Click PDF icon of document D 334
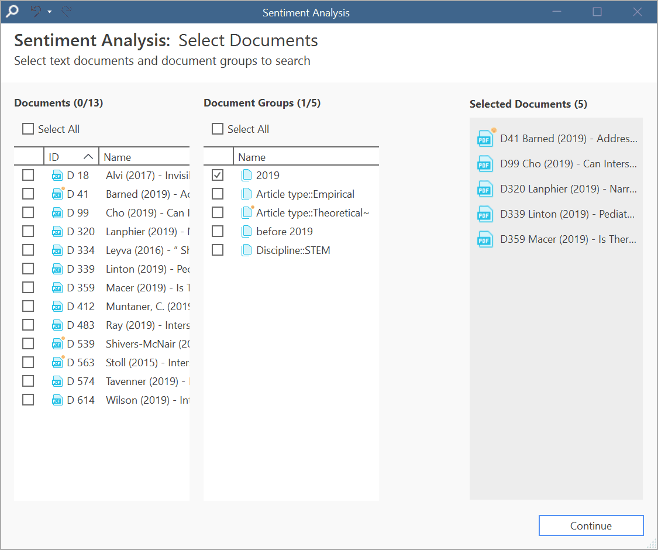The width and height of the screenshot is (658, 550). (x=57, y=250)
